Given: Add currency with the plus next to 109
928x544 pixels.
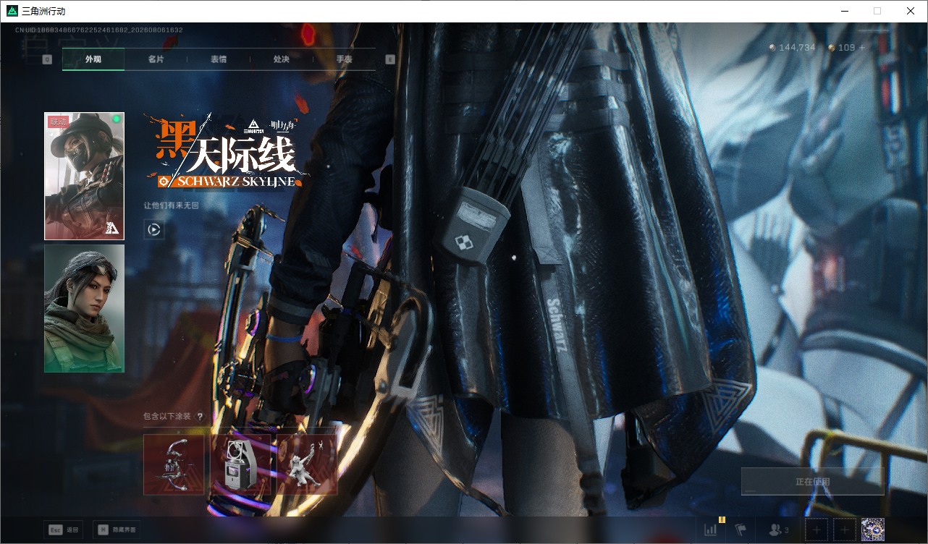Looking at the screenshot, I should pos(861,48).
